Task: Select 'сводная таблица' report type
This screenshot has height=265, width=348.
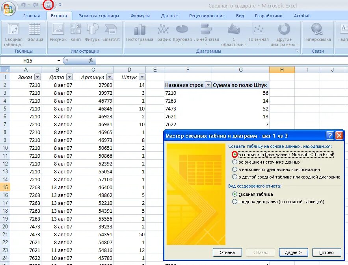Action: pos(234,194)
